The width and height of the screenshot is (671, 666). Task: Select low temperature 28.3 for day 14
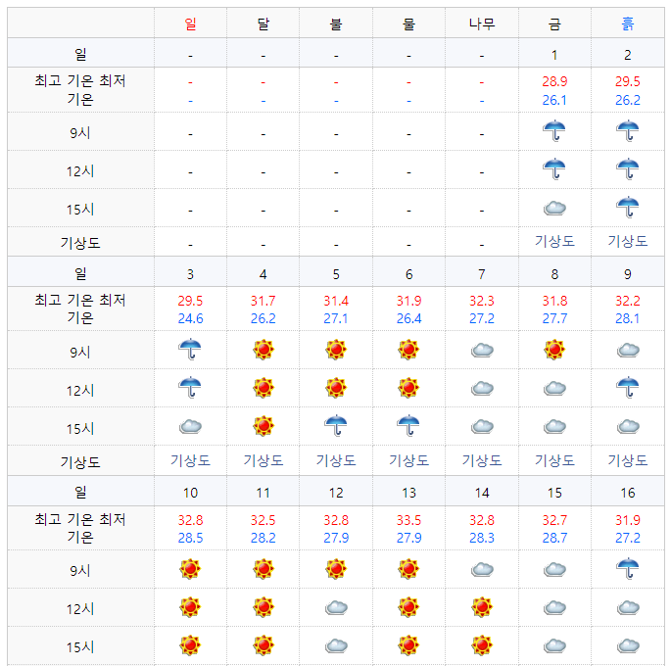coord(482,538)
